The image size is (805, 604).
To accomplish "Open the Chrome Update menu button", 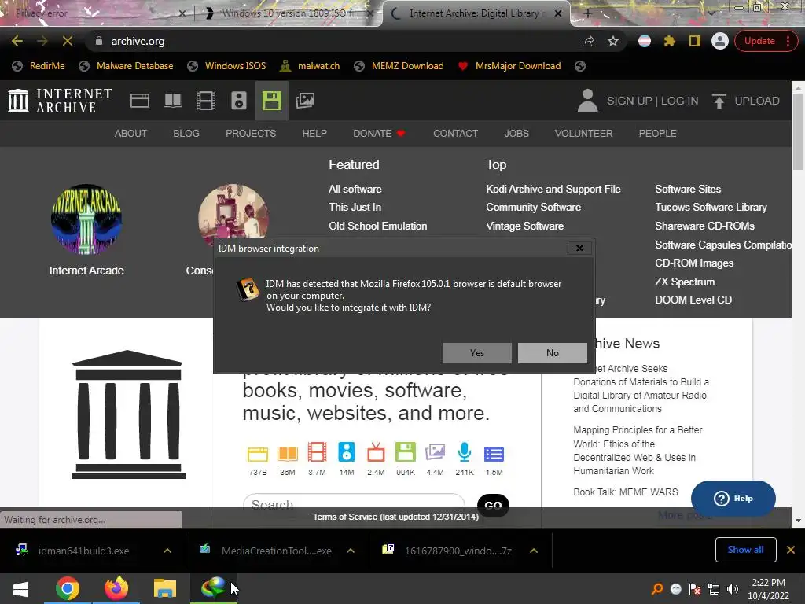I will coord(766,41).
